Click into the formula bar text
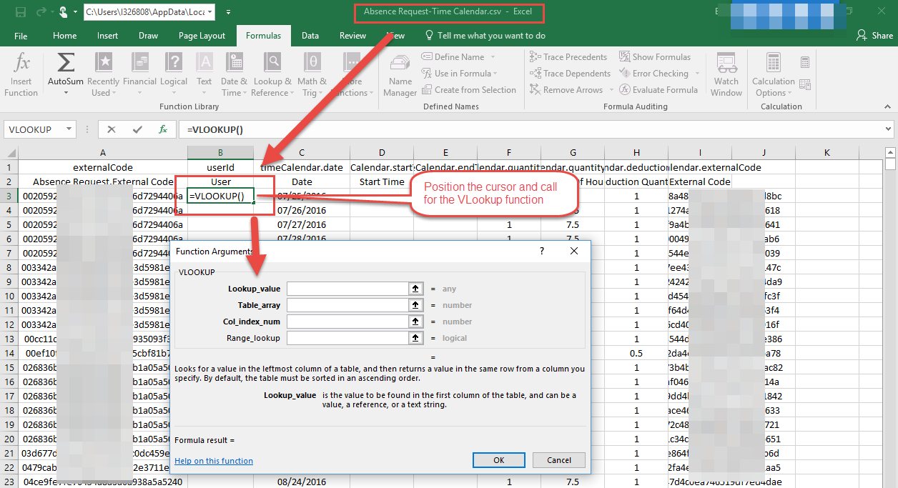The width and height of the screenshot is (898, 488). pos(529,129)
